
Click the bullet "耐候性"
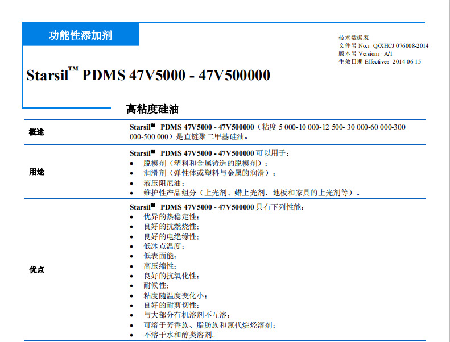[x=156, y=286]
